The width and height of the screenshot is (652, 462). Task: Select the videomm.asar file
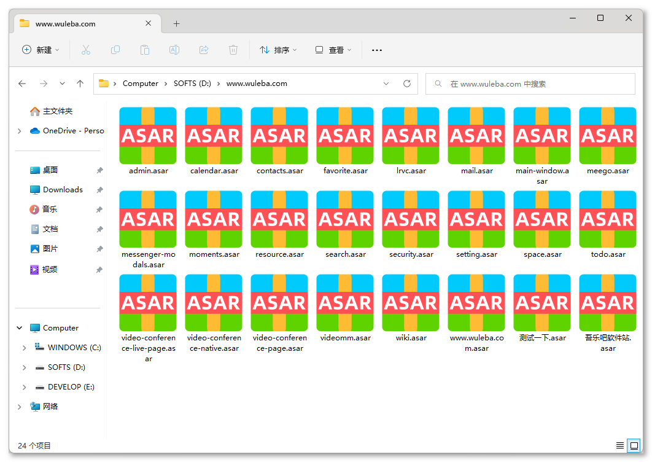coord(345,308)
